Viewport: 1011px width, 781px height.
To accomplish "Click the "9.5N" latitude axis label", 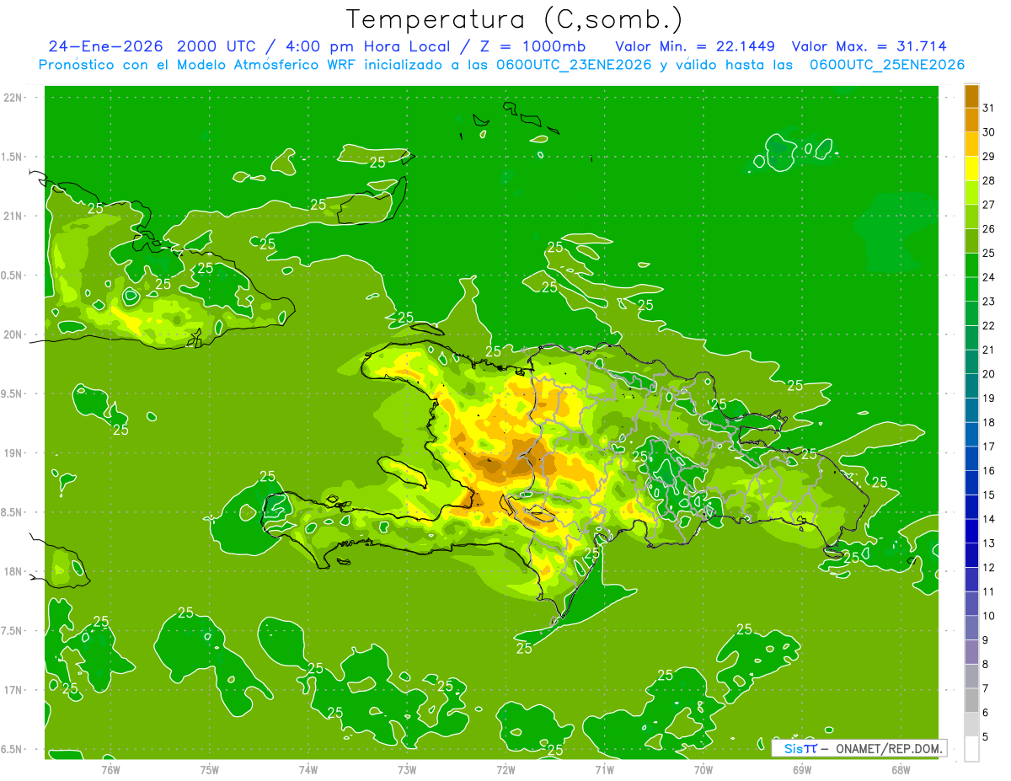I will [x=12, y=394].
